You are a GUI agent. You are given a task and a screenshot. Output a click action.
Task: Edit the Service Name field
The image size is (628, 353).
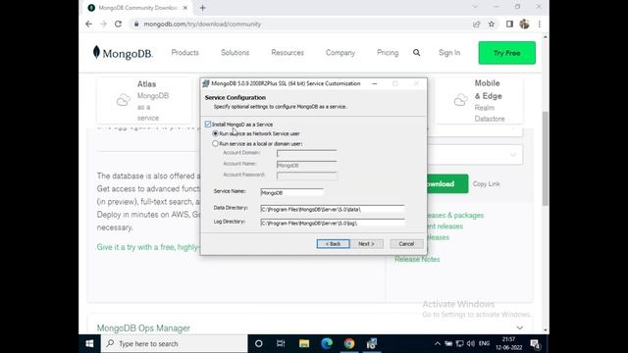pyautogui.click(x=292, y=192)
